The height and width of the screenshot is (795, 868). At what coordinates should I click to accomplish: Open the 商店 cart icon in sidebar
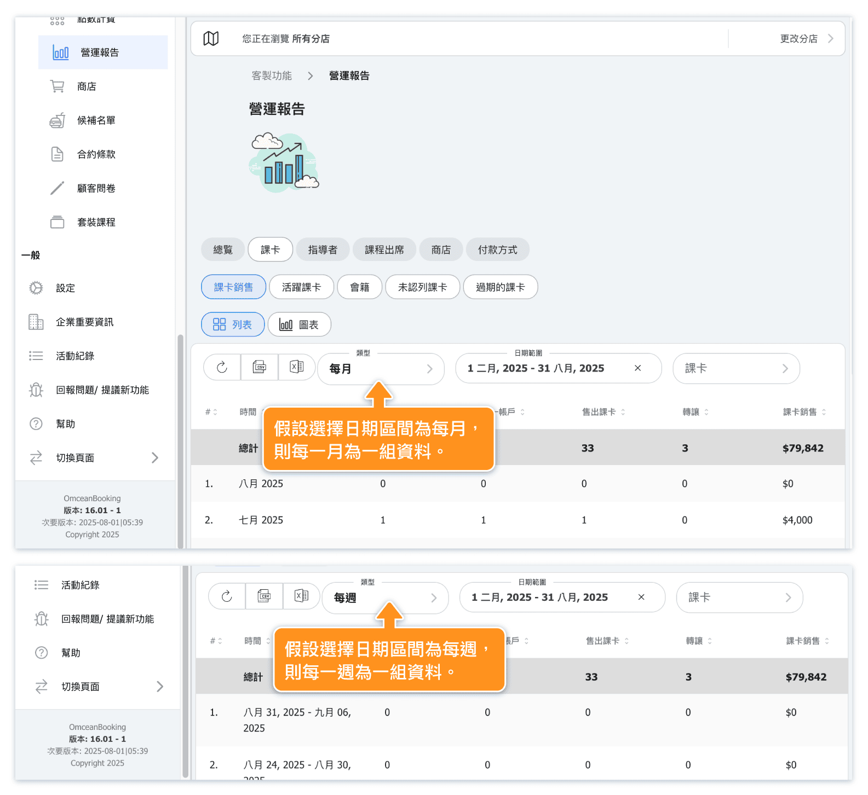[x=58, y=86]
